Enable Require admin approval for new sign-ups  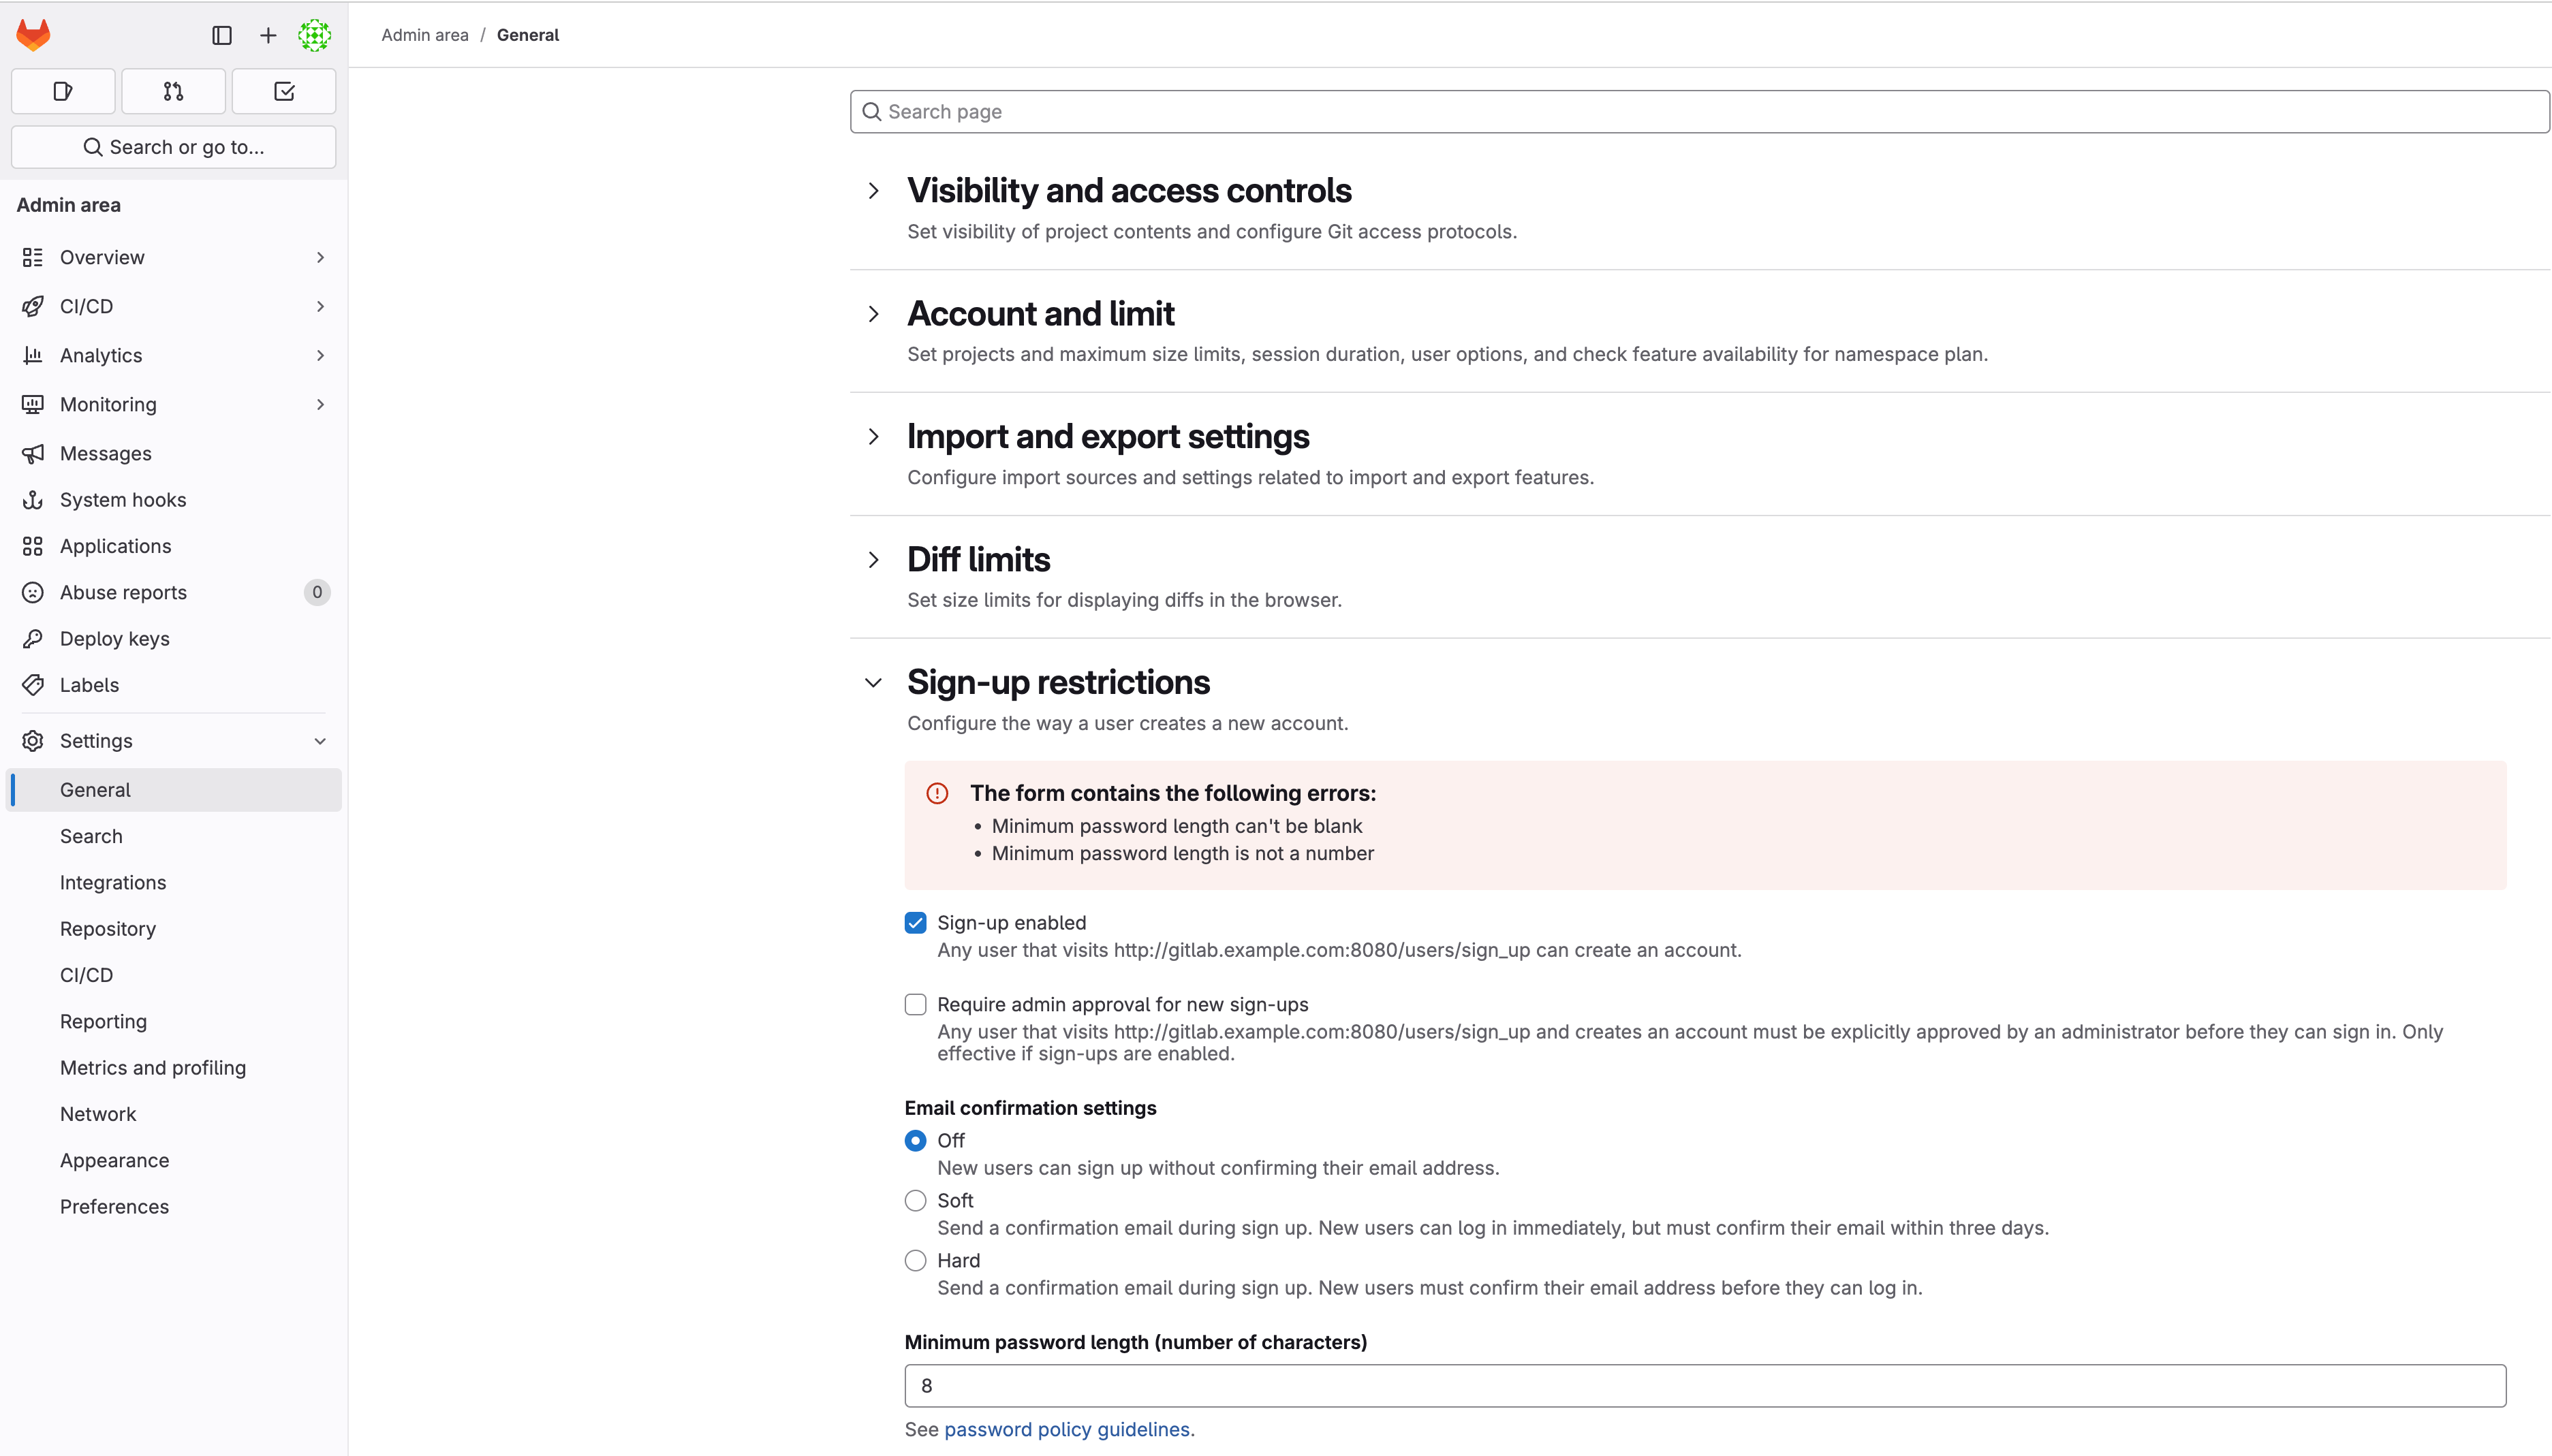click(x=914, y=1004)
